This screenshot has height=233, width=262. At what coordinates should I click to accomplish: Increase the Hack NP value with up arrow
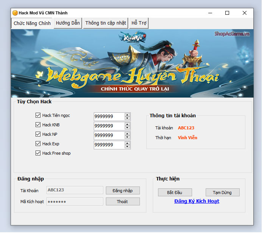127,134
